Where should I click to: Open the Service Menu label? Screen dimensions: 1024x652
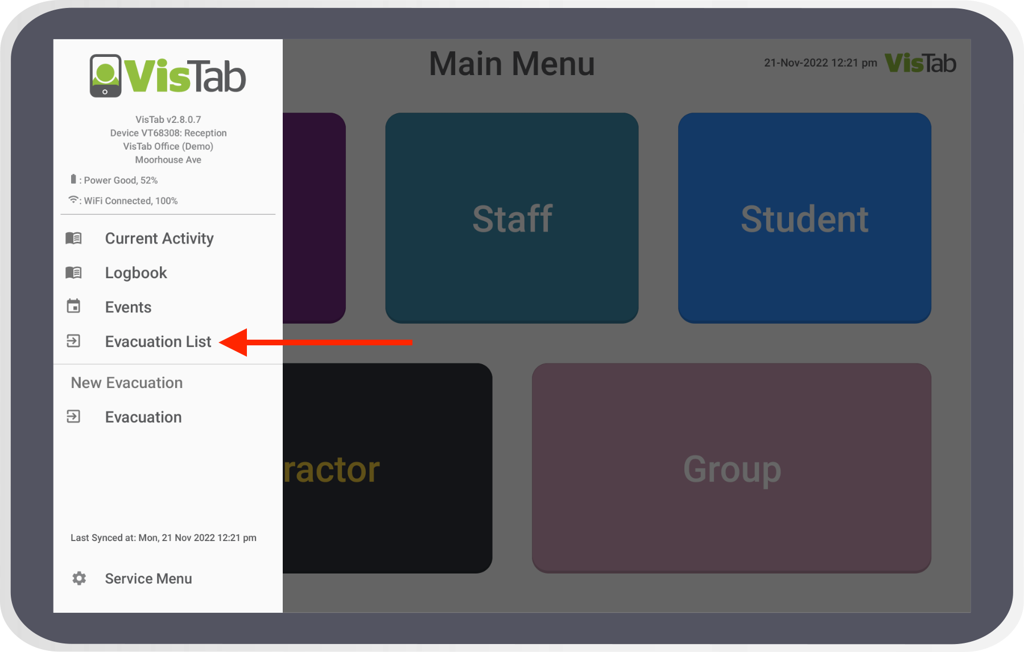click(x=148, y=579)
